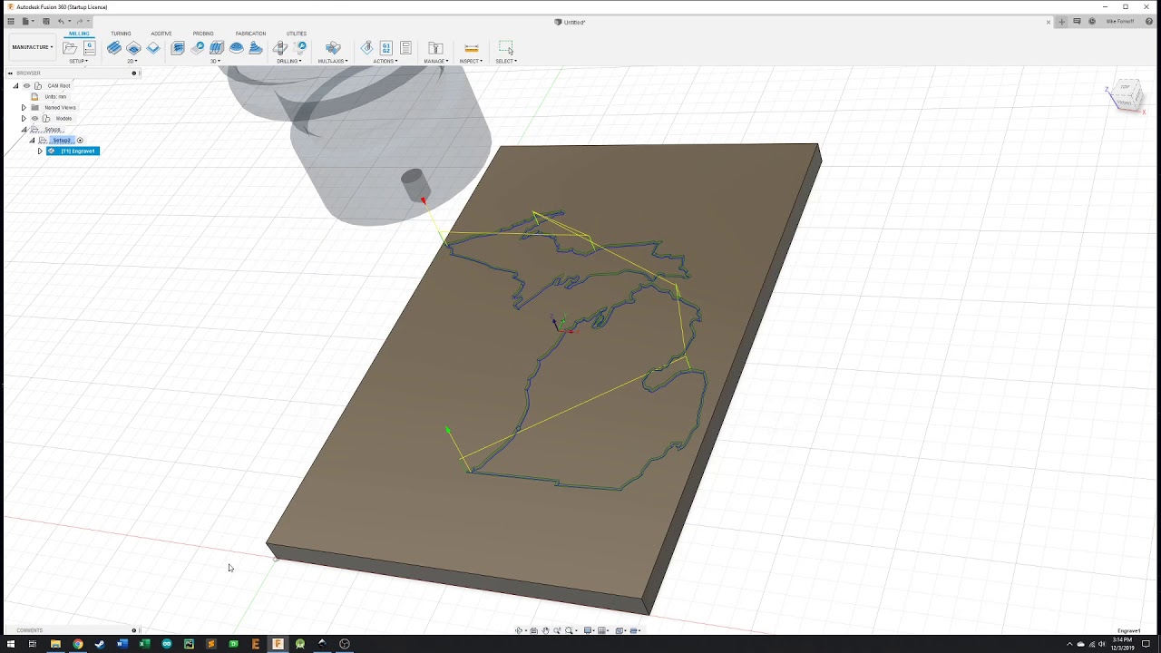This screenshot has height=653, width=1161.
Task: Open the UTILITIES tab
Action: tap(297, 34)
